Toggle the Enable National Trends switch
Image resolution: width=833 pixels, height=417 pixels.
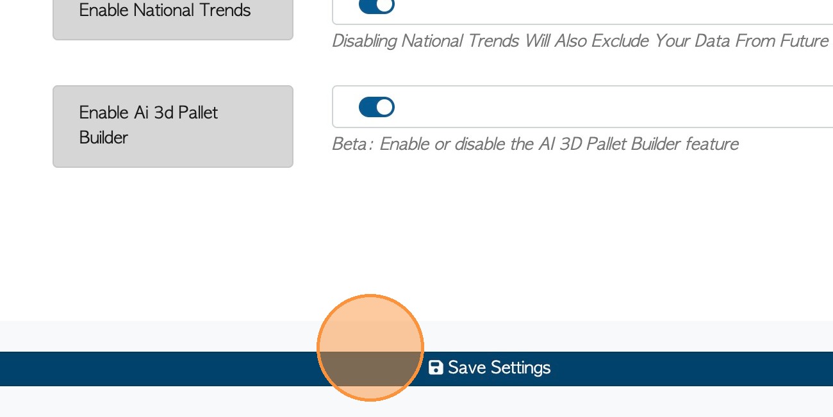[x=376, y=6]
